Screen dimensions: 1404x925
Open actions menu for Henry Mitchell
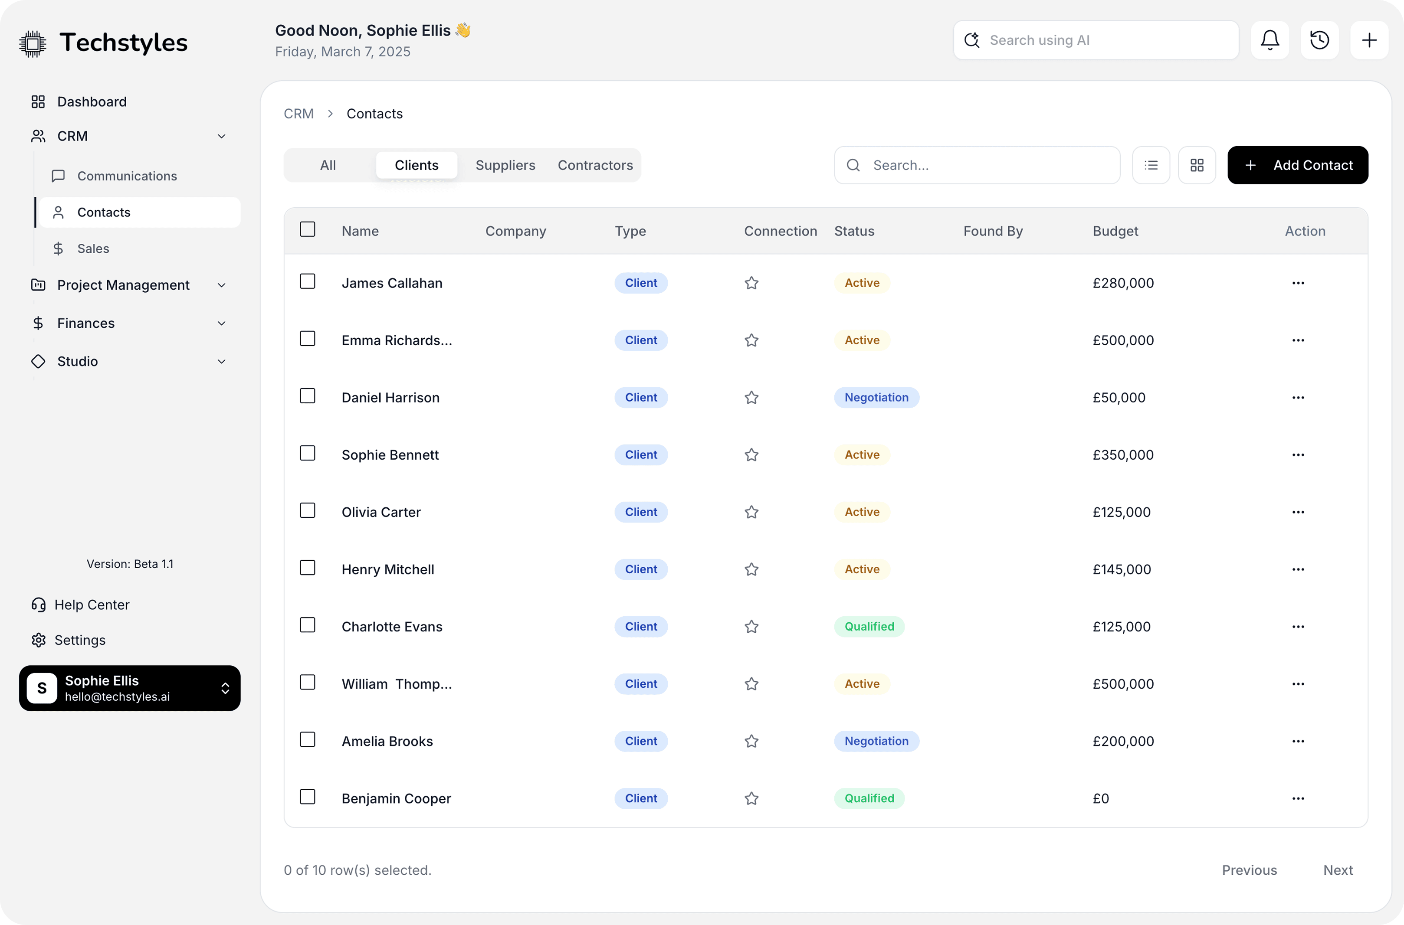[1298, 569]
